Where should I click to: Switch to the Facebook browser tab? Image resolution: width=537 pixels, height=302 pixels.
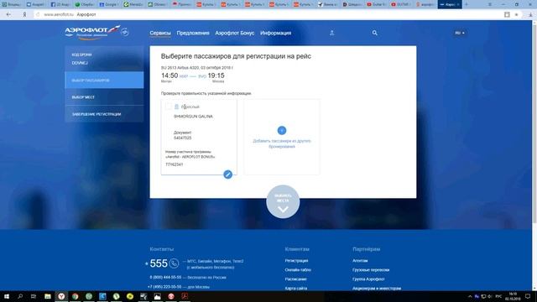point(60,4)
